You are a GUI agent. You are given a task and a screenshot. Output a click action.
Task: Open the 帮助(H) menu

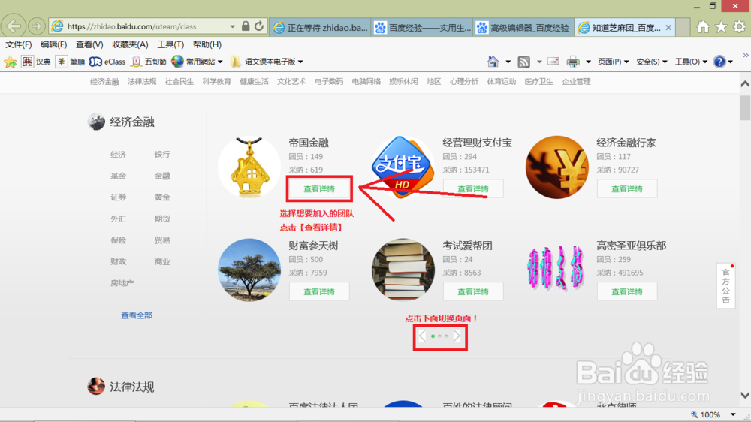207,44
